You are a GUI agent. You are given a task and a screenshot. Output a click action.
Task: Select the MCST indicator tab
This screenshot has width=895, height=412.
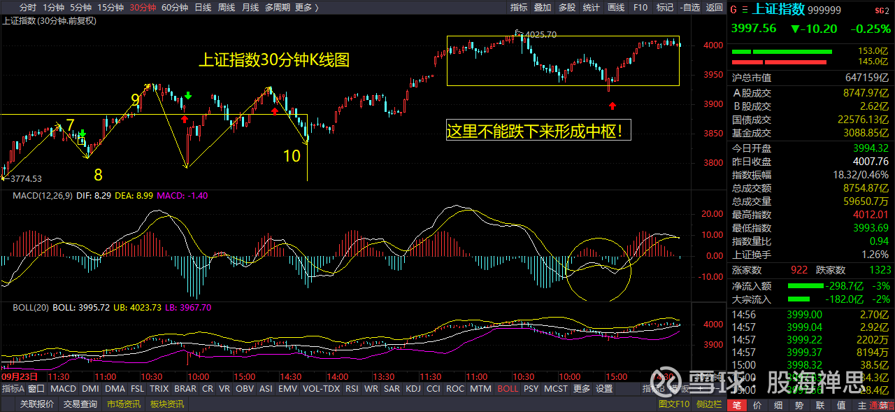[x=556, y=389]
